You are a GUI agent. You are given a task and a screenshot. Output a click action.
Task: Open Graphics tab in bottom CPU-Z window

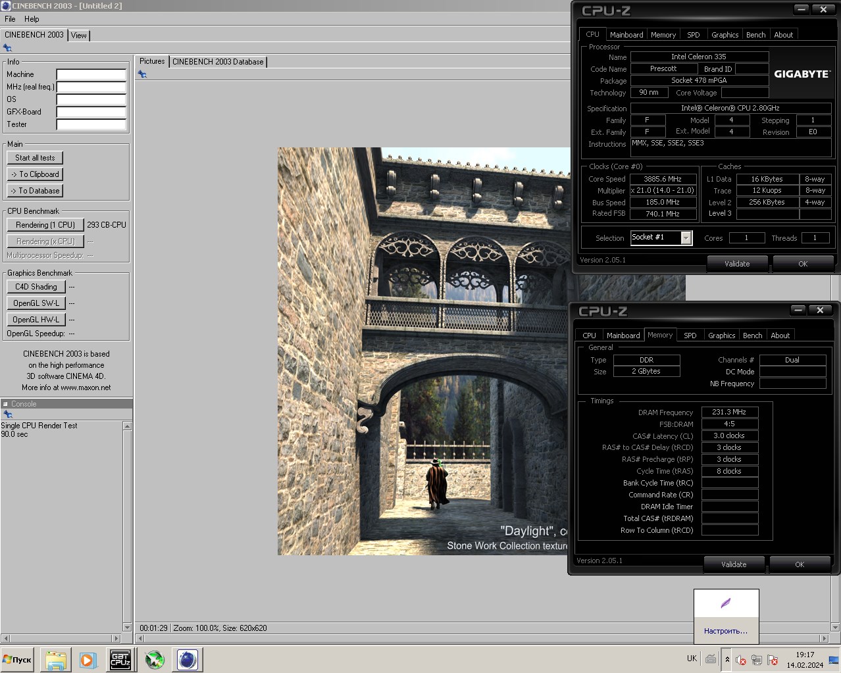click(x=722, y=336)
